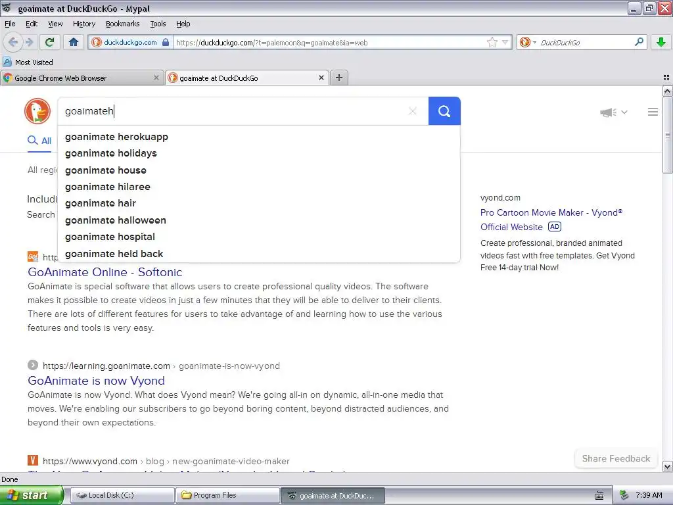Viewport: 673px width, 505px height.
Task: Click the Vyond V favicon
Action: pyautogui.click(x=33, y=461)
